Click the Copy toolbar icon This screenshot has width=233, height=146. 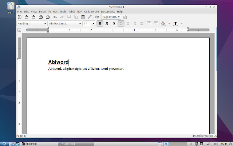76,17
